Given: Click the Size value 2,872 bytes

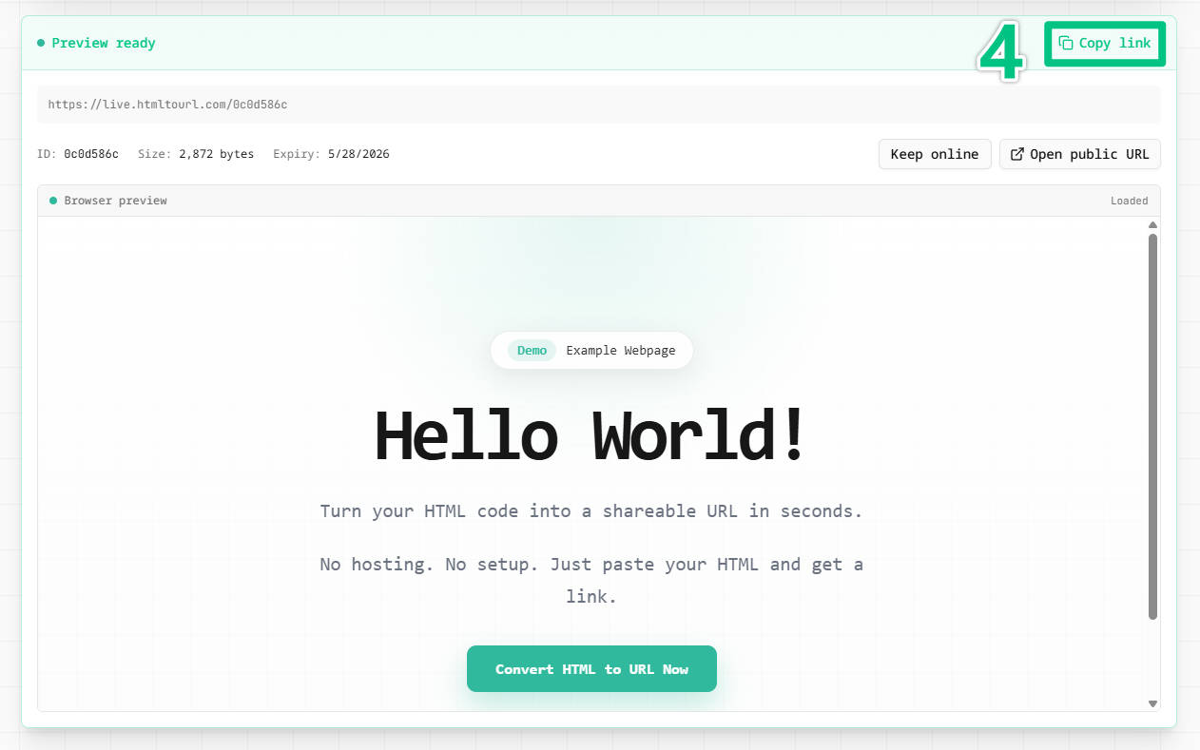Looking at the screenshot, I should coord(217,154).
